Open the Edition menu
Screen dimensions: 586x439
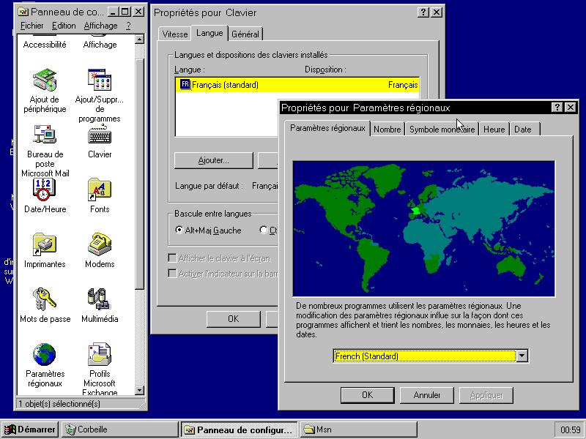click(64, 26)
